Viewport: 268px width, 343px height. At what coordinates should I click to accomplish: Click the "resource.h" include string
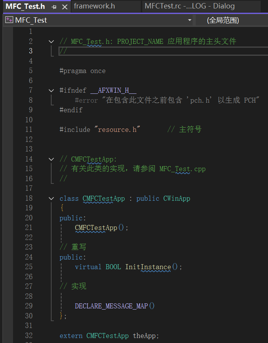(117, 130)
